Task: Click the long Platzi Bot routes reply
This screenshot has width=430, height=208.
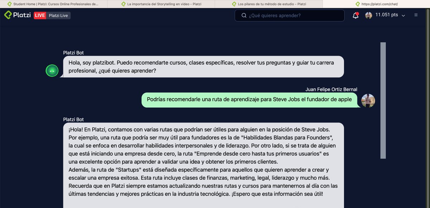Action: pyautogui.click(x=204, y=165)
